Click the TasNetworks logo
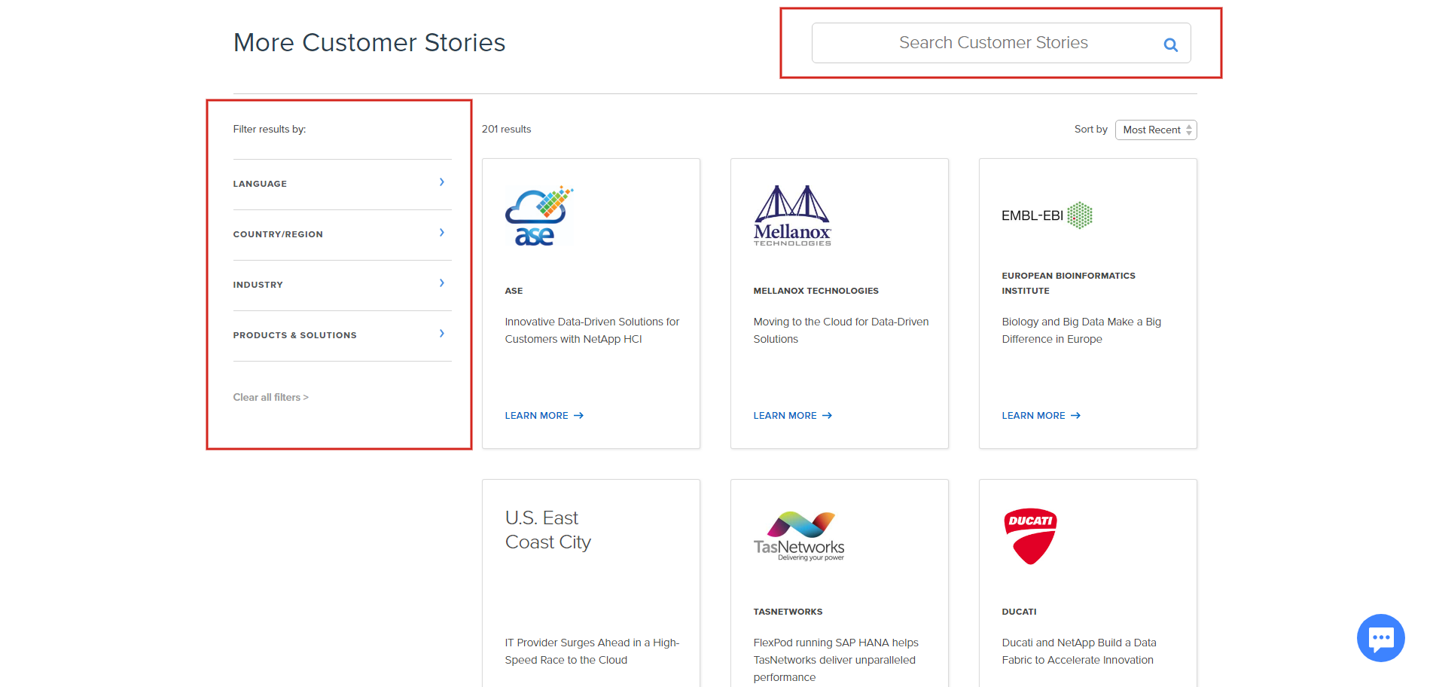This screenshot has width=1430, height=687. [x=799, y=536]
